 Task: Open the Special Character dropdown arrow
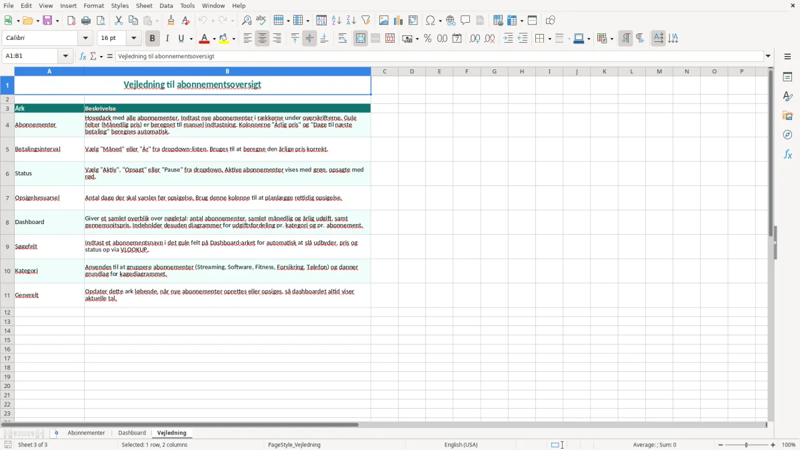[x=439, y=21]
